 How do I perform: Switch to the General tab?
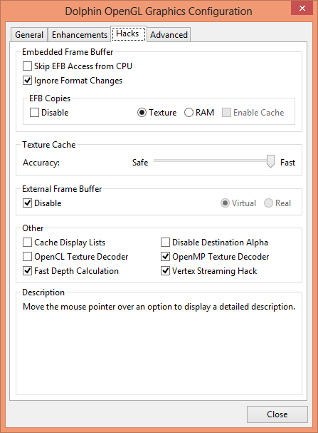29,35
